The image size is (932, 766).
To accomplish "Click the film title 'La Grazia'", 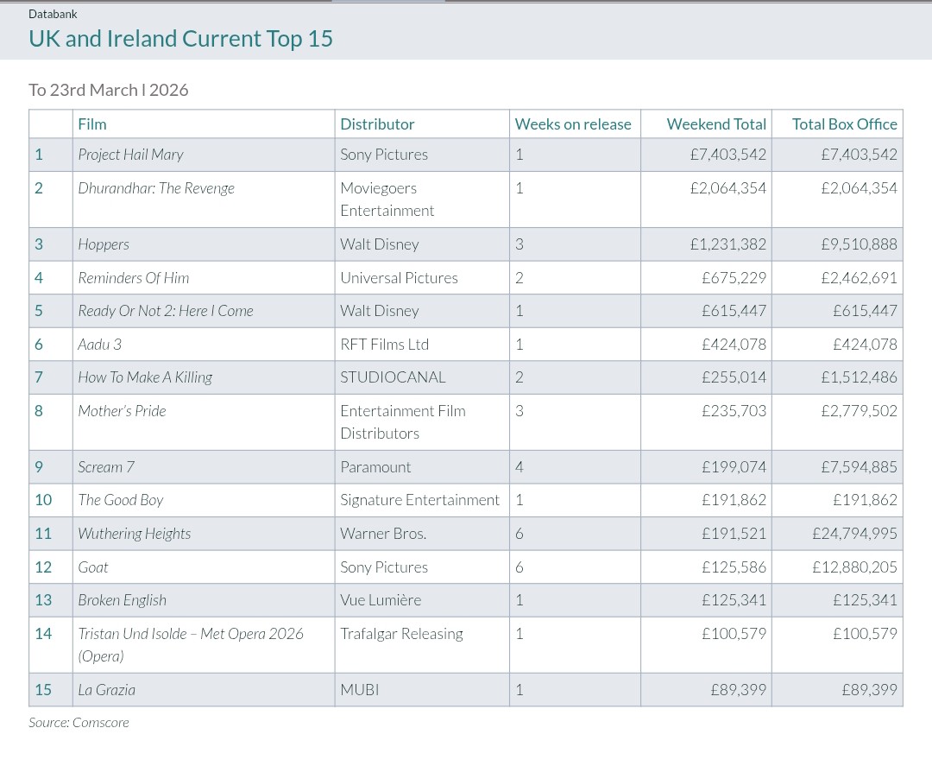I will pyautogui.click(x=106, y=690).
